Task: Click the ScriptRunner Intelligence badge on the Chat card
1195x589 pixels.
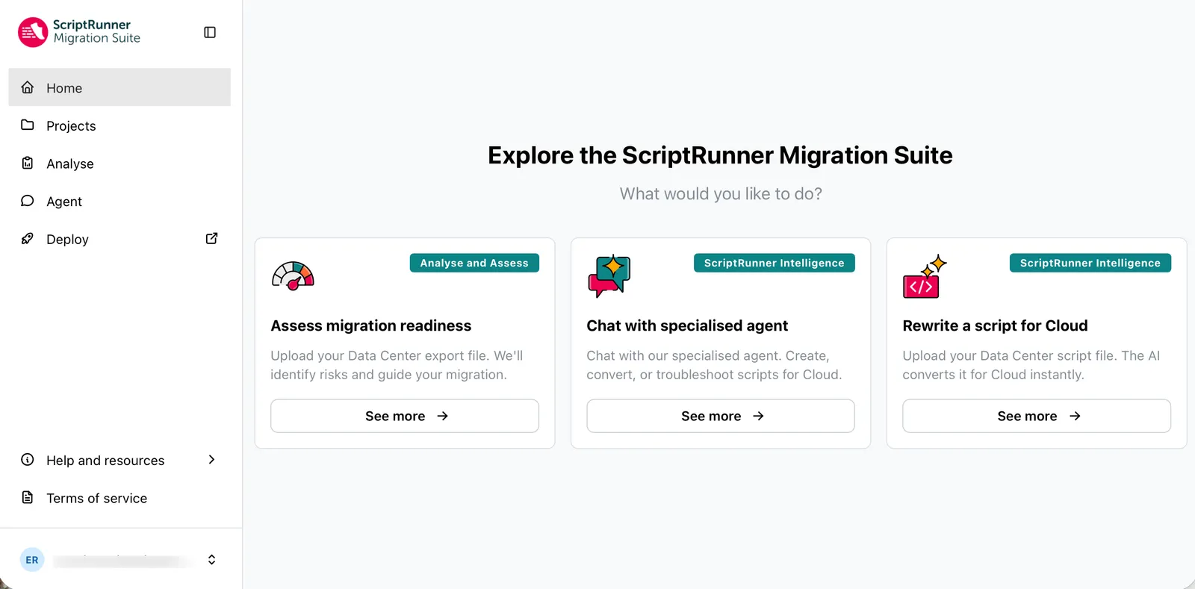Action: [x=775, y=263]
